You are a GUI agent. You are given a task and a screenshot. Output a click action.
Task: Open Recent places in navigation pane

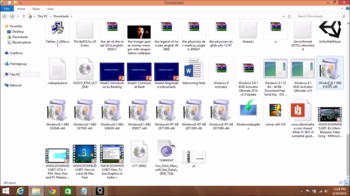(x=19, y=42)
